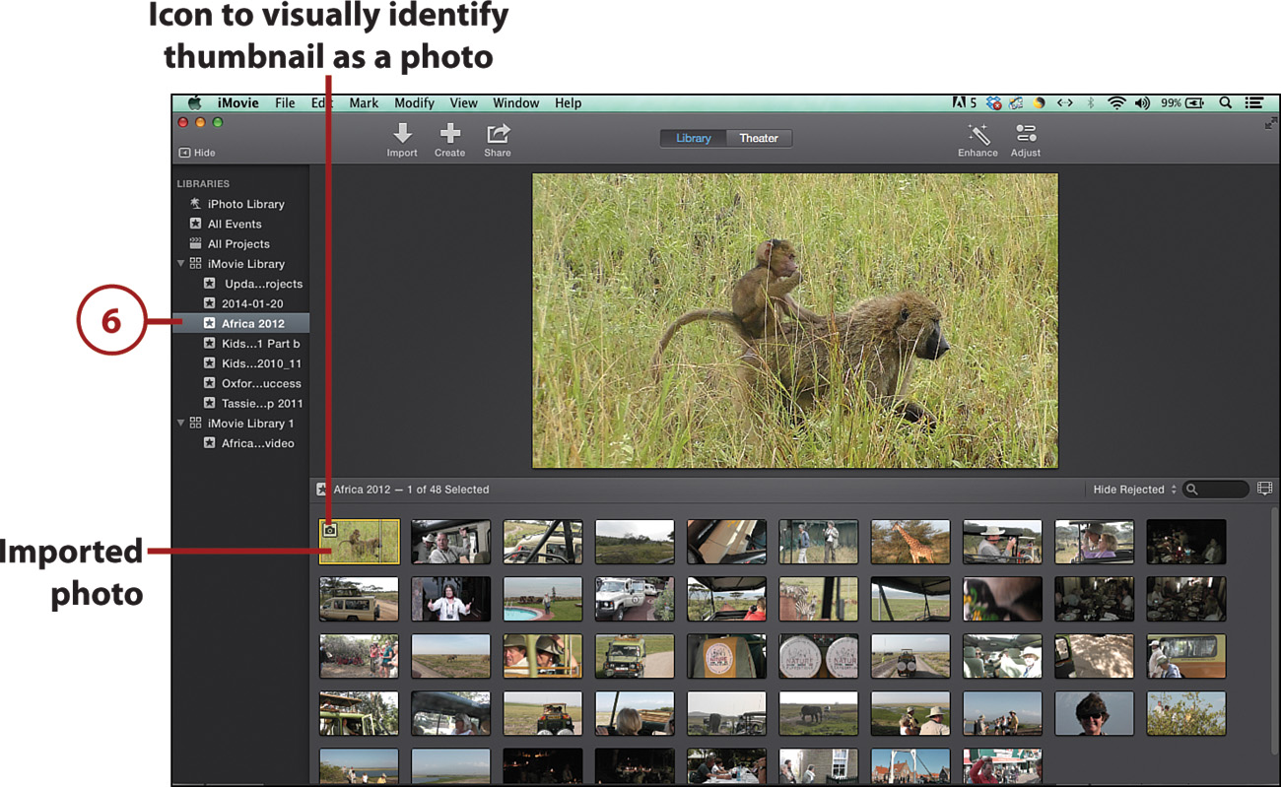Open the Apple menu
This screenshot has height=787, width=1281.
(x=195, y=102)
